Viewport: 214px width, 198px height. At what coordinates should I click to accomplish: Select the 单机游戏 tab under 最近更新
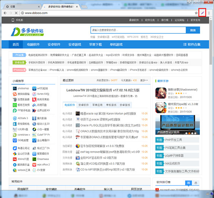[111, 105]
